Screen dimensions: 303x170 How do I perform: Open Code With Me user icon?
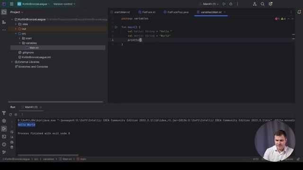(255, 4)
